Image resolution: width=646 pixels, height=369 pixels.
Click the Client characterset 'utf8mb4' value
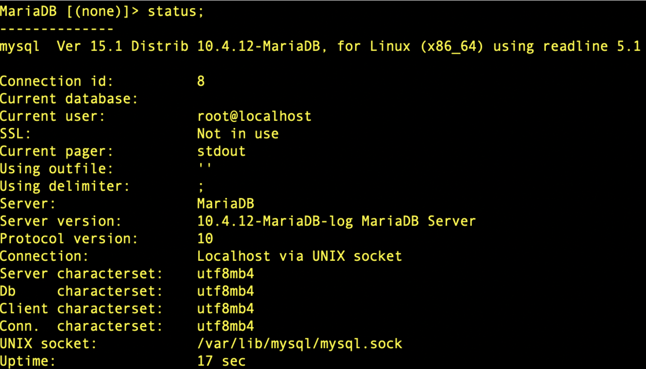(x=226, y=309)
